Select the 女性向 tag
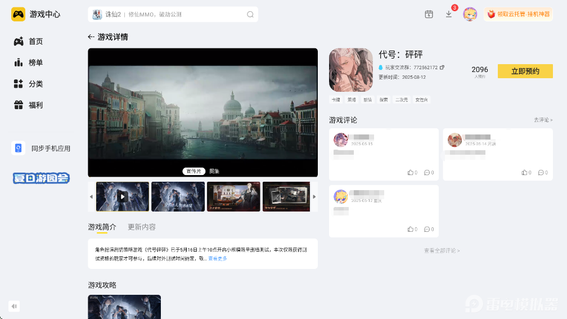 click(x=422, y=100)
